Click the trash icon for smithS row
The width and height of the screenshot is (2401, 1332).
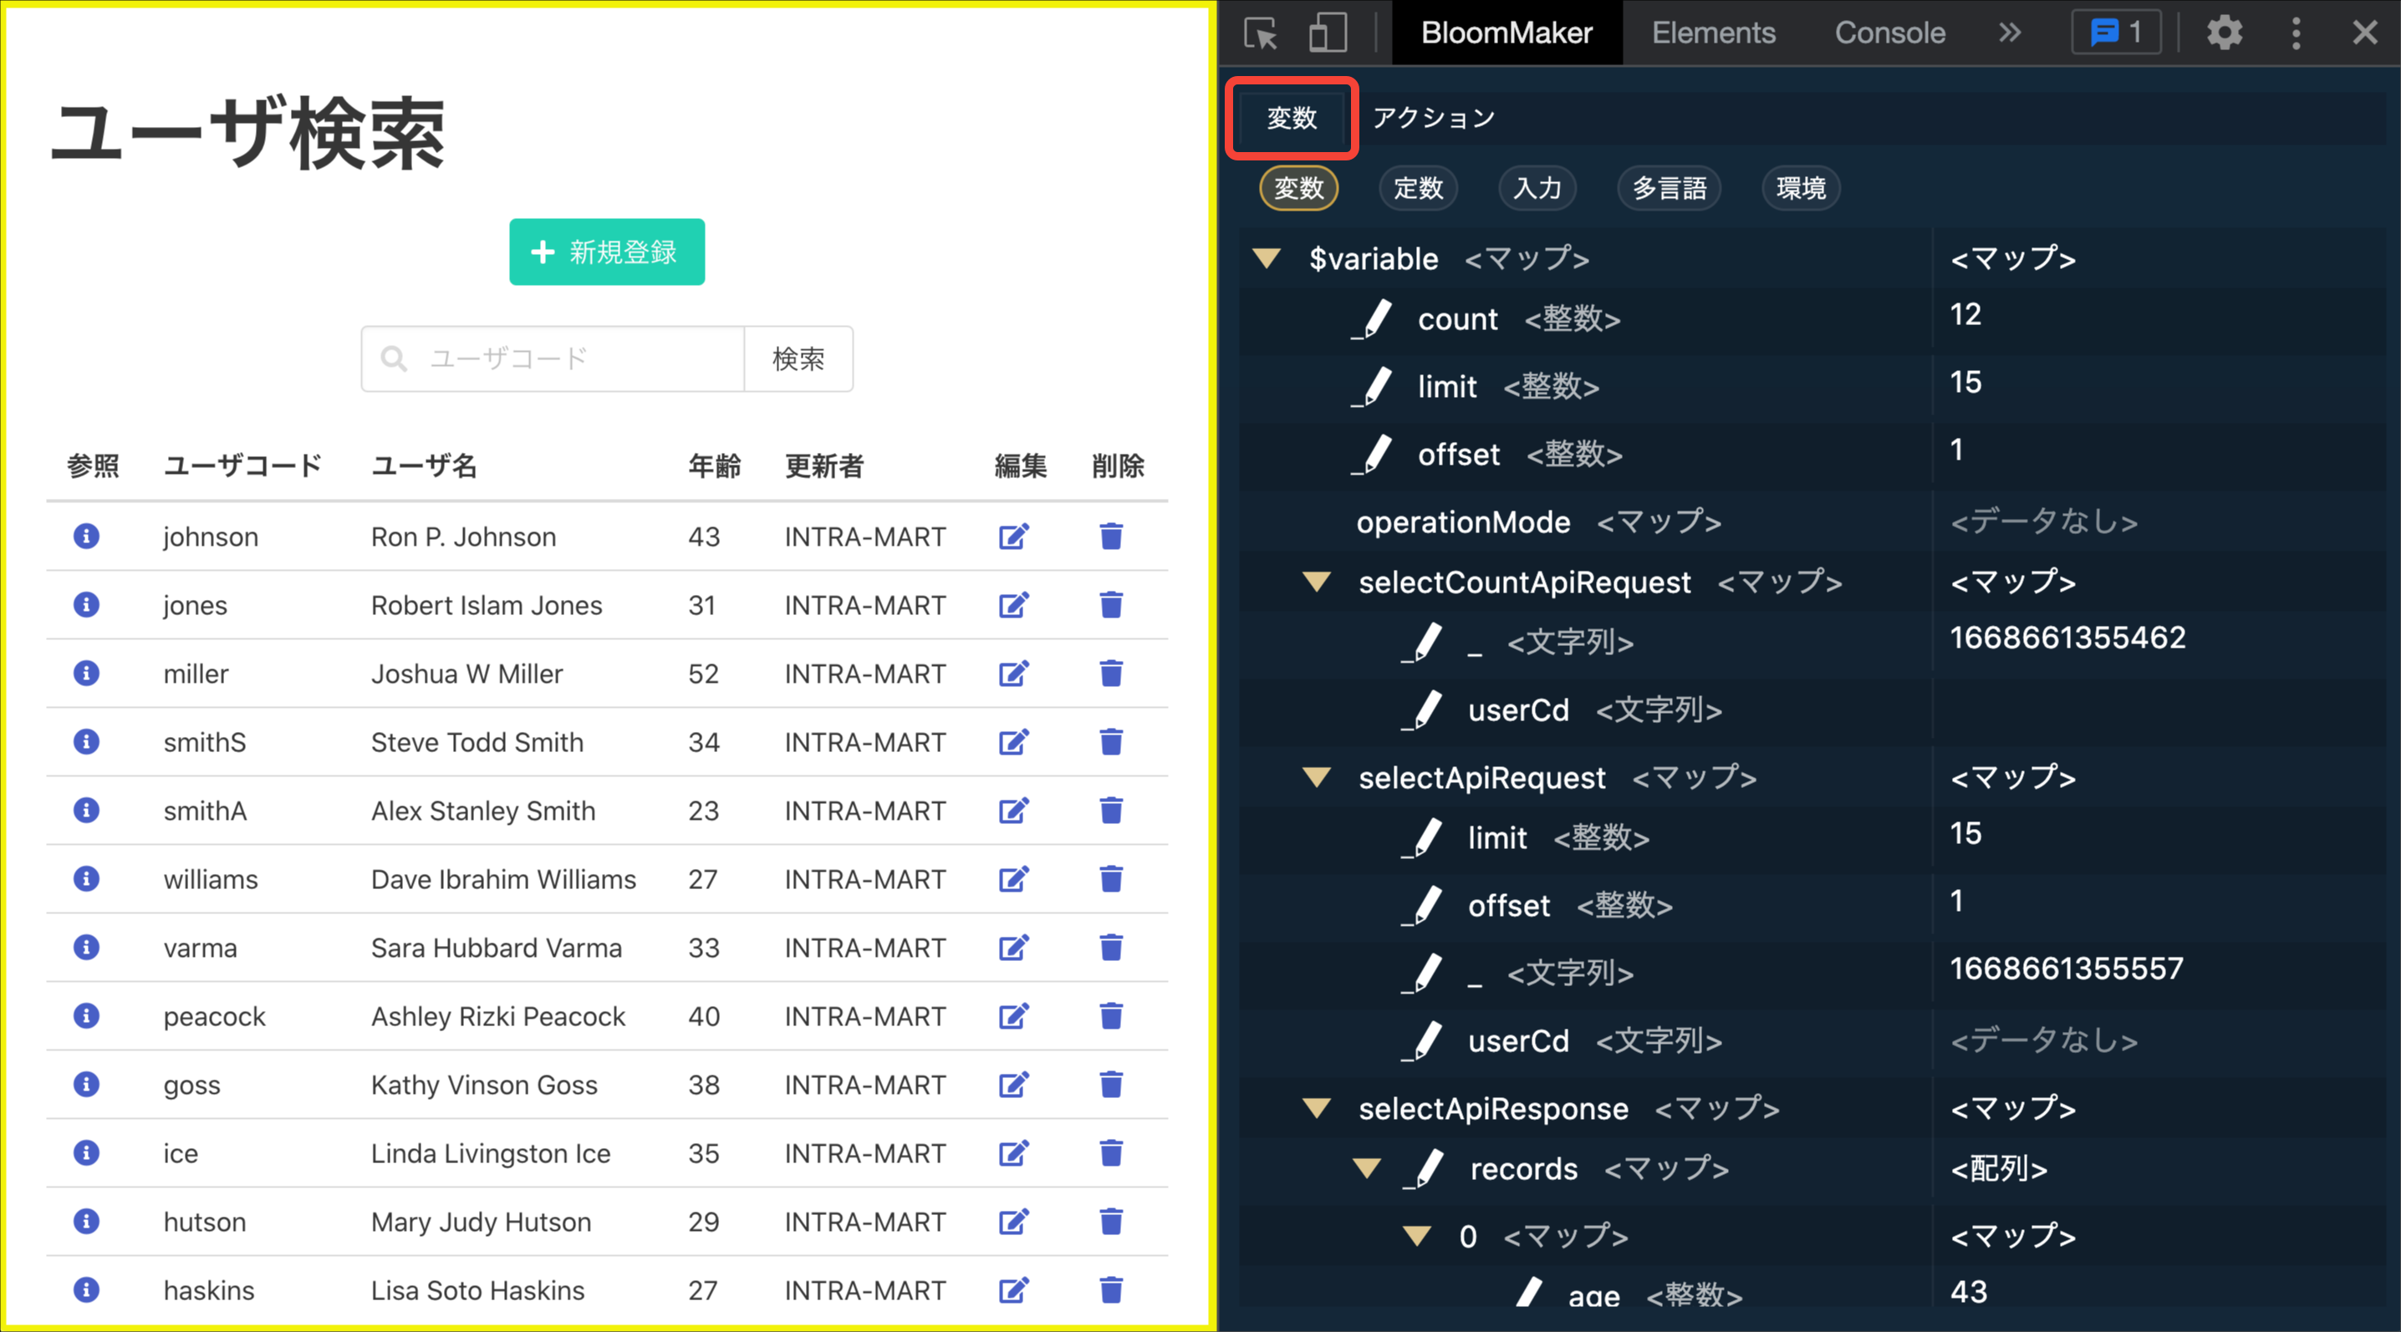(1110, 742)
